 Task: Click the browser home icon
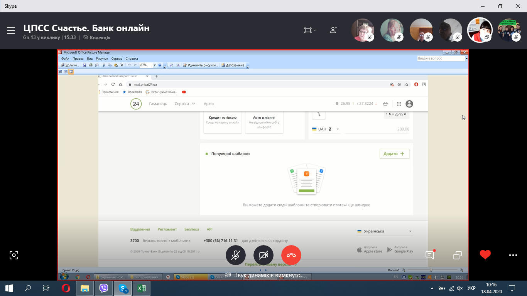120,84
